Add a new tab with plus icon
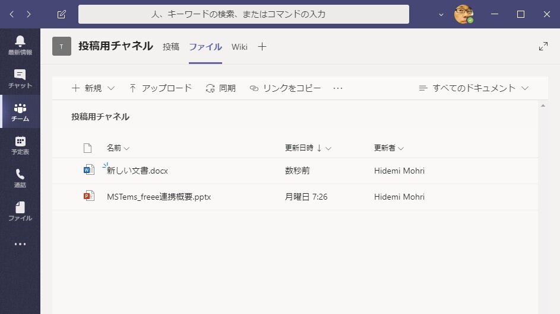Viewport: 560px width, 314px height. tap(262, 47)
